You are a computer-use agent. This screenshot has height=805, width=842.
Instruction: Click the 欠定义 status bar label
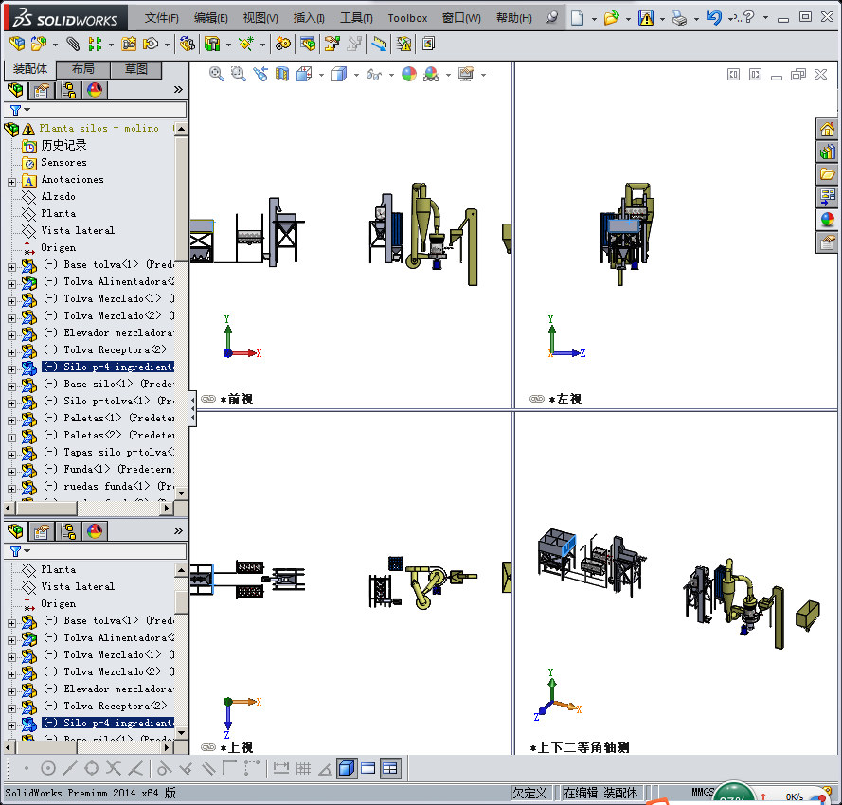click(529, 793)
